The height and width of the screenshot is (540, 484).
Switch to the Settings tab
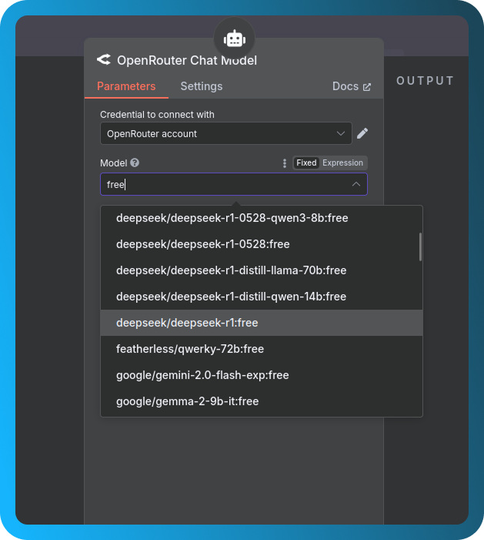(x=202, y=86)
